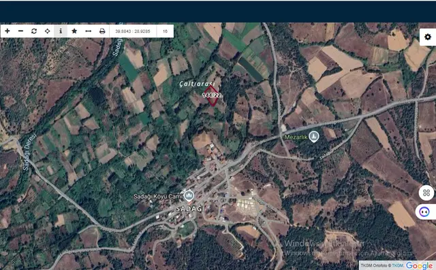Click the zoom level value 16
Viewport: 436px width, 270px height.
(x=165, y=31)
